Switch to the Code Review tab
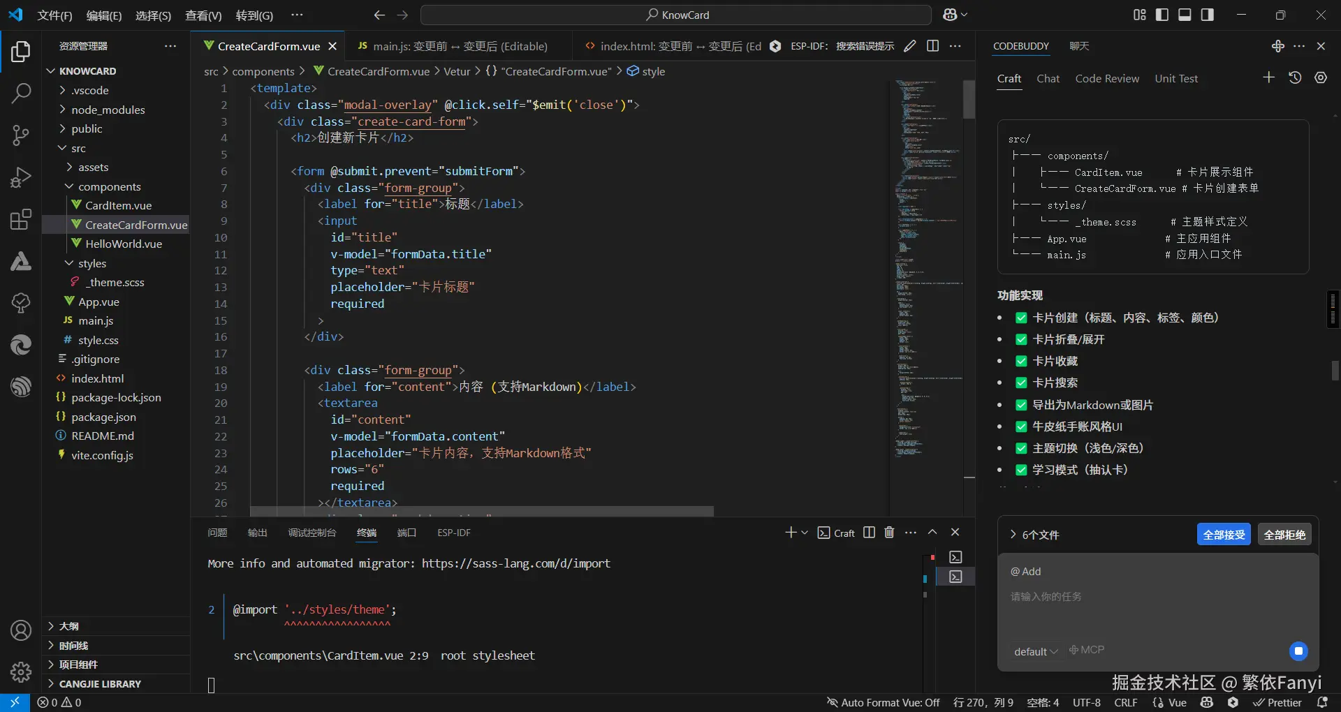Viewport: 1341px width, 712px height. [x=1107, y=79]
